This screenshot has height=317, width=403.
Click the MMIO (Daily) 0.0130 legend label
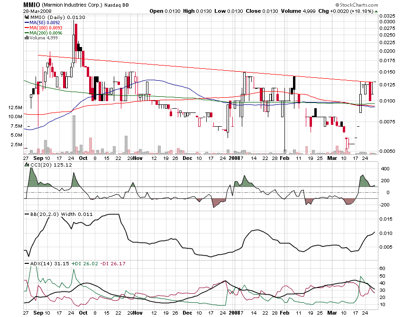point(57,17)
